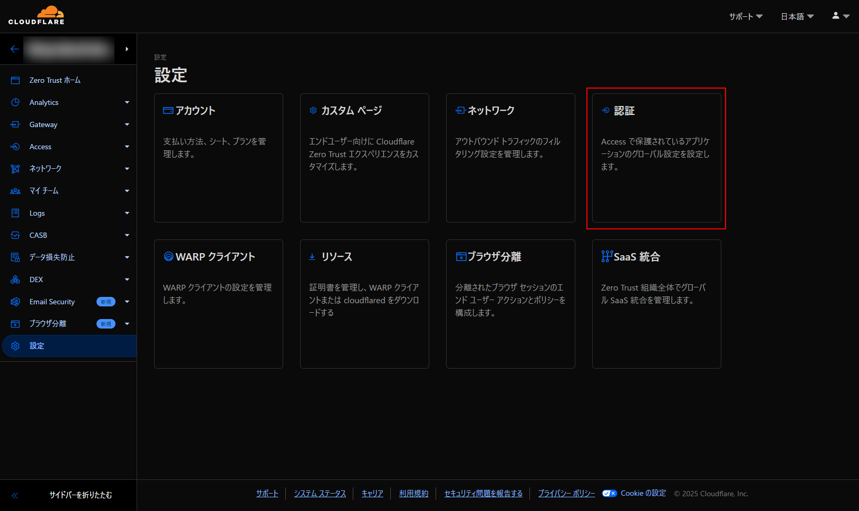
Task: Click the データ損失防止 icon
Action: point(15,257)
